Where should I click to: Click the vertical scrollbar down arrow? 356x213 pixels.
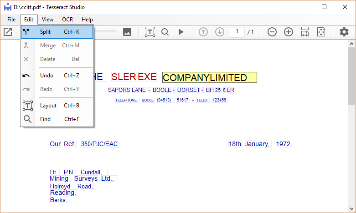point(351,209)
